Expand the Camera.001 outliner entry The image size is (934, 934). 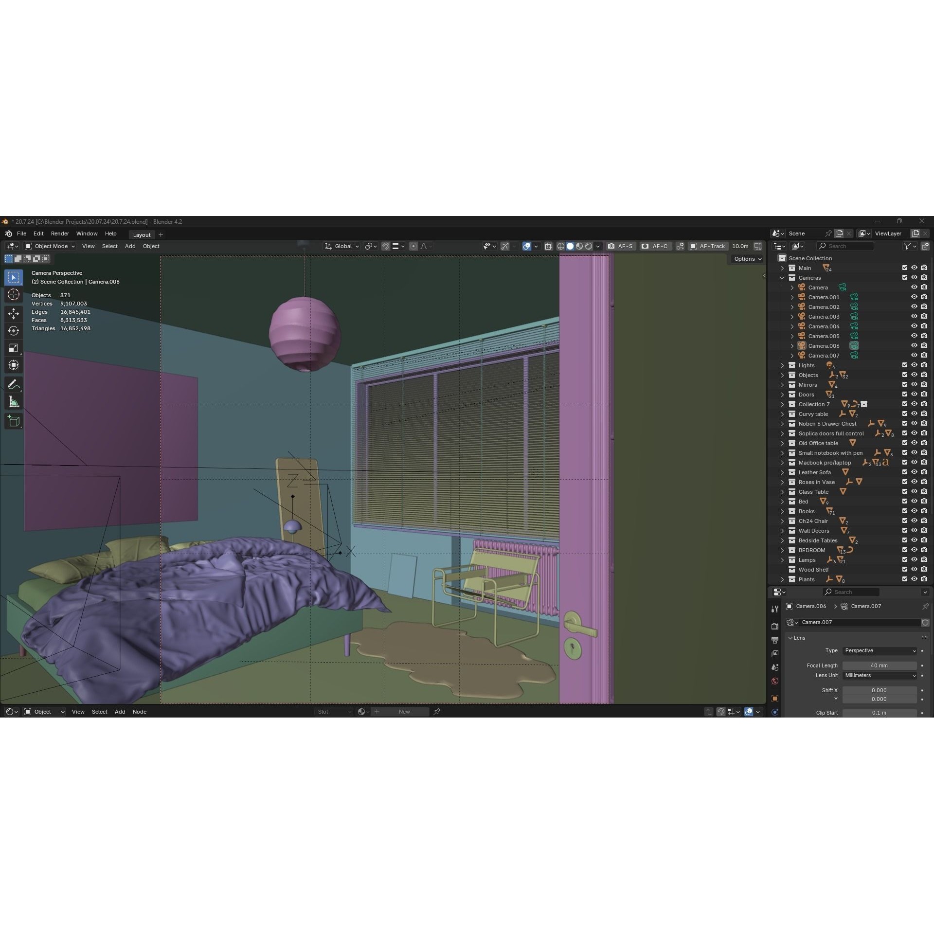792,297
